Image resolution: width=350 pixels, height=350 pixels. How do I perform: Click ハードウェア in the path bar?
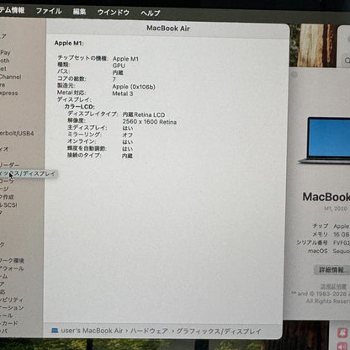click(x=149, y=331)
